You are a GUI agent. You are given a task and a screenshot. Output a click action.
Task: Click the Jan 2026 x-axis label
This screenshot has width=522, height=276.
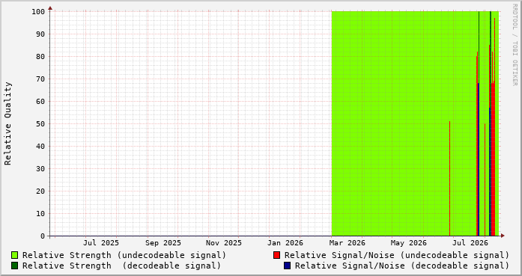[285, 243]
